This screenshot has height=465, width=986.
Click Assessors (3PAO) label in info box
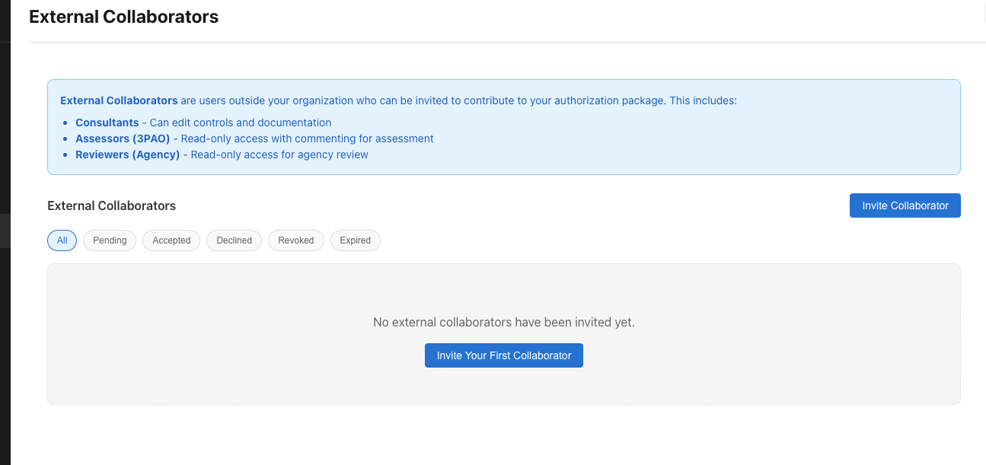click(x=123, y=139)
